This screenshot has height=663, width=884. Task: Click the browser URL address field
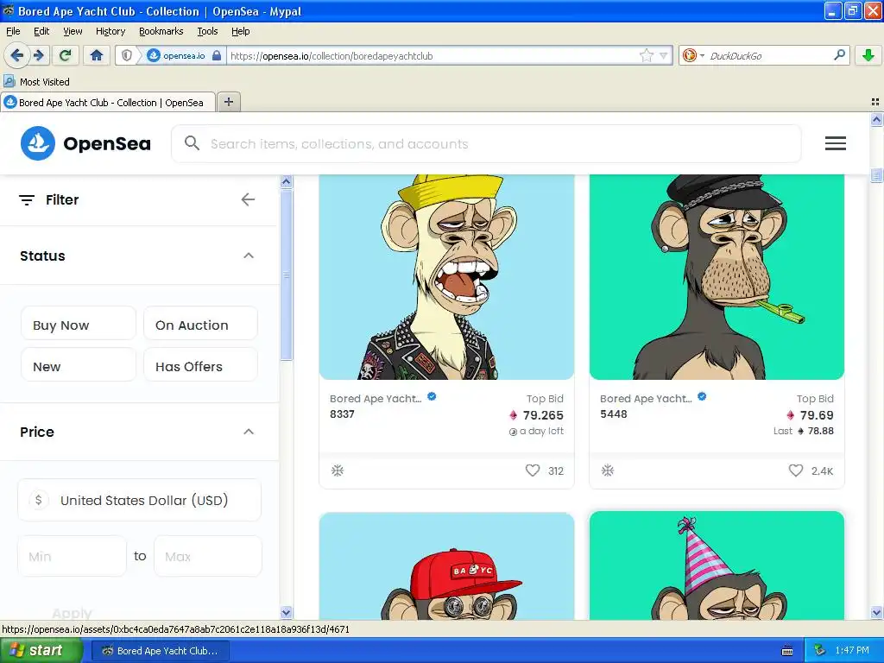pyautogui.click(x=433, y=55)
